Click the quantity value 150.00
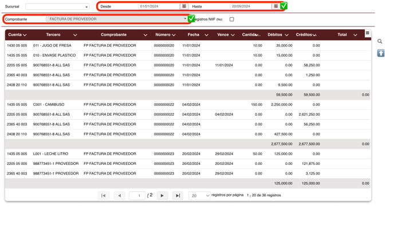394x225 pixels. [257, 104]
